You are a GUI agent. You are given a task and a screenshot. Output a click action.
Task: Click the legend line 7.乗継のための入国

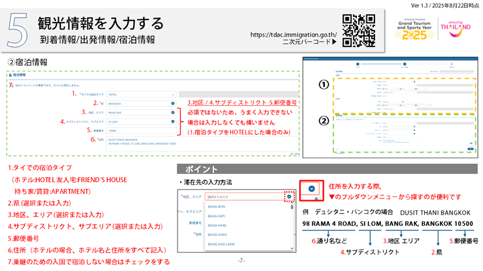coord(89,262)
